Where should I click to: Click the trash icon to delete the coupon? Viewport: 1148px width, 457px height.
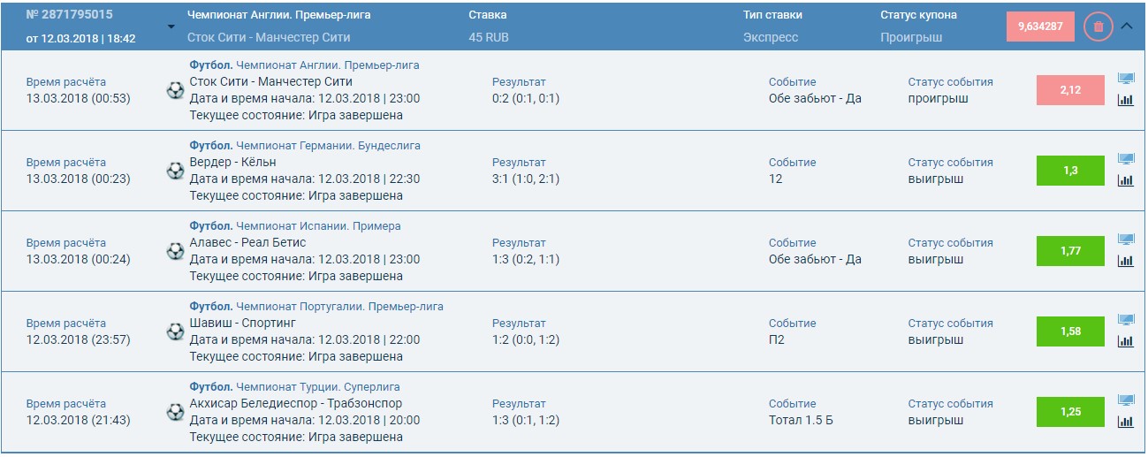(1099, 27)
